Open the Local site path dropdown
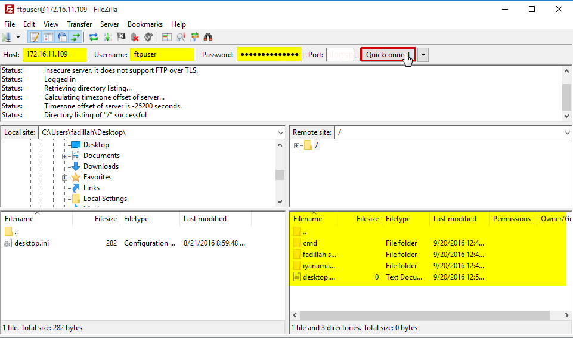 click(281, 132)
